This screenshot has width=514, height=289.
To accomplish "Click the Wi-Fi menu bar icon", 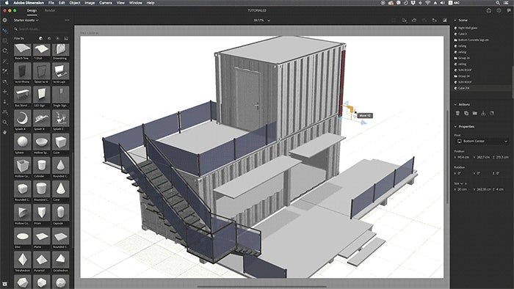I will [427, 3].
